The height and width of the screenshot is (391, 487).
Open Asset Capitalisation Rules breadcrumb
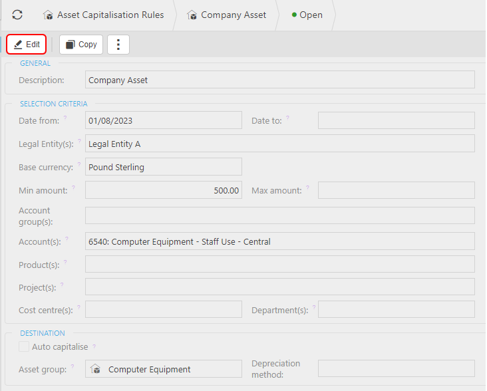tap(103, 15)
